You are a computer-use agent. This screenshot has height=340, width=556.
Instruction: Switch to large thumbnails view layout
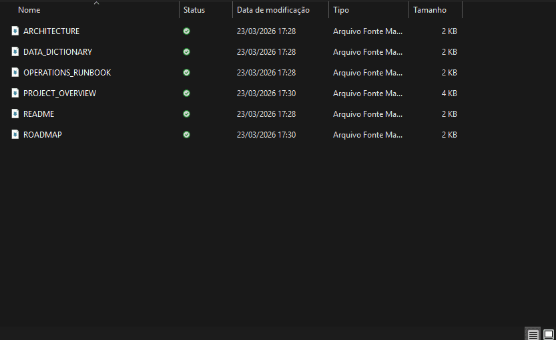point(548,334)
